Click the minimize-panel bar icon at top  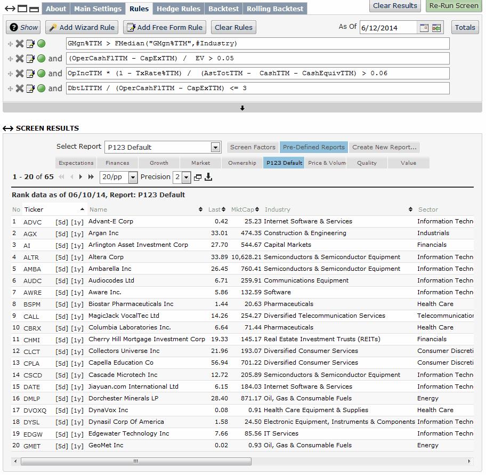pyautogui.click(x=34, y=9)
